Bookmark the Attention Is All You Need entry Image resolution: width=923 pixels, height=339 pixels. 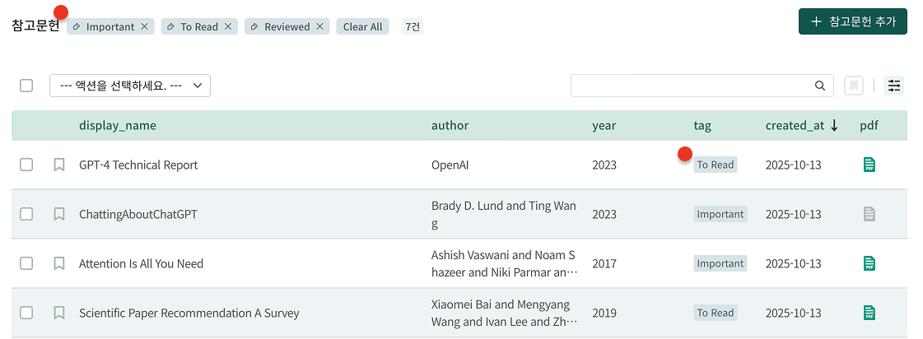(x=58, y=263)
